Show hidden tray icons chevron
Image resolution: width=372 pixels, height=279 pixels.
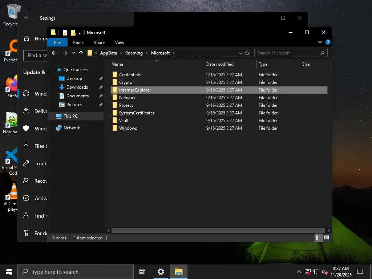[299, 272]
